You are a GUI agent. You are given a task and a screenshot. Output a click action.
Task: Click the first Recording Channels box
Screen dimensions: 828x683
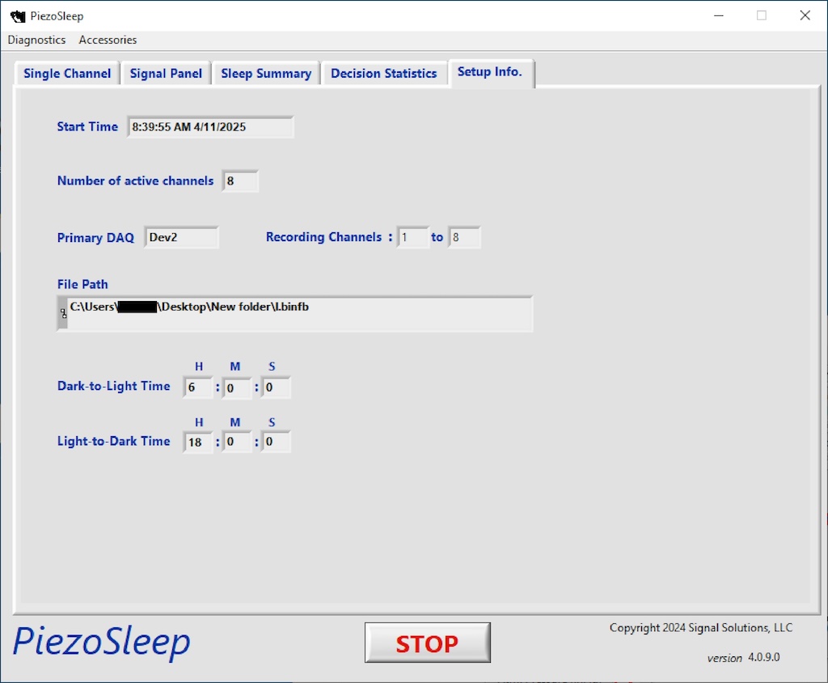tap(412, 238)
